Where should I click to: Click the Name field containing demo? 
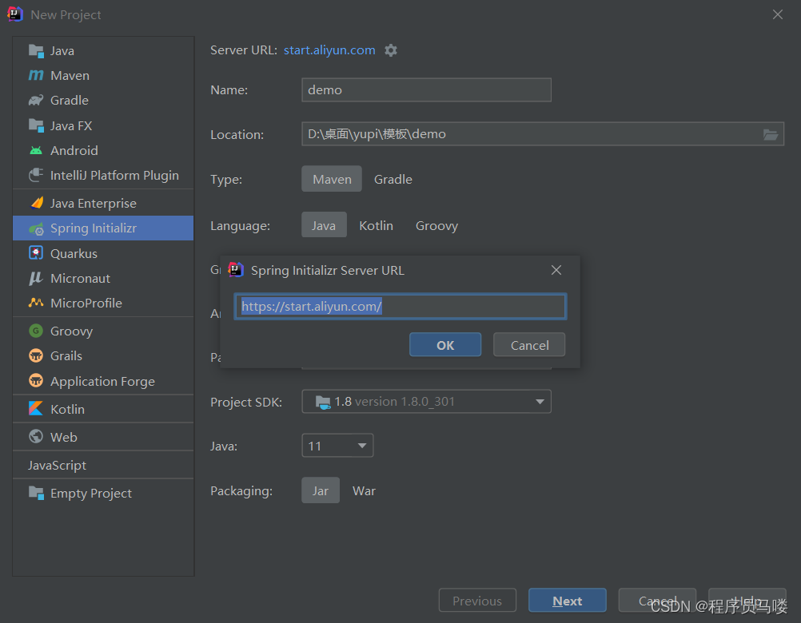pyautogui.click(x=427, y=89)
